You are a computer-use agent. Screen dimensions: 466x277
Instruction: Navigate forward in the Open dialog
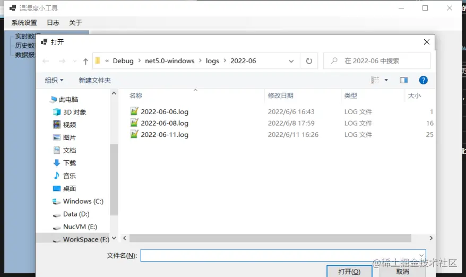coord(62,61)
